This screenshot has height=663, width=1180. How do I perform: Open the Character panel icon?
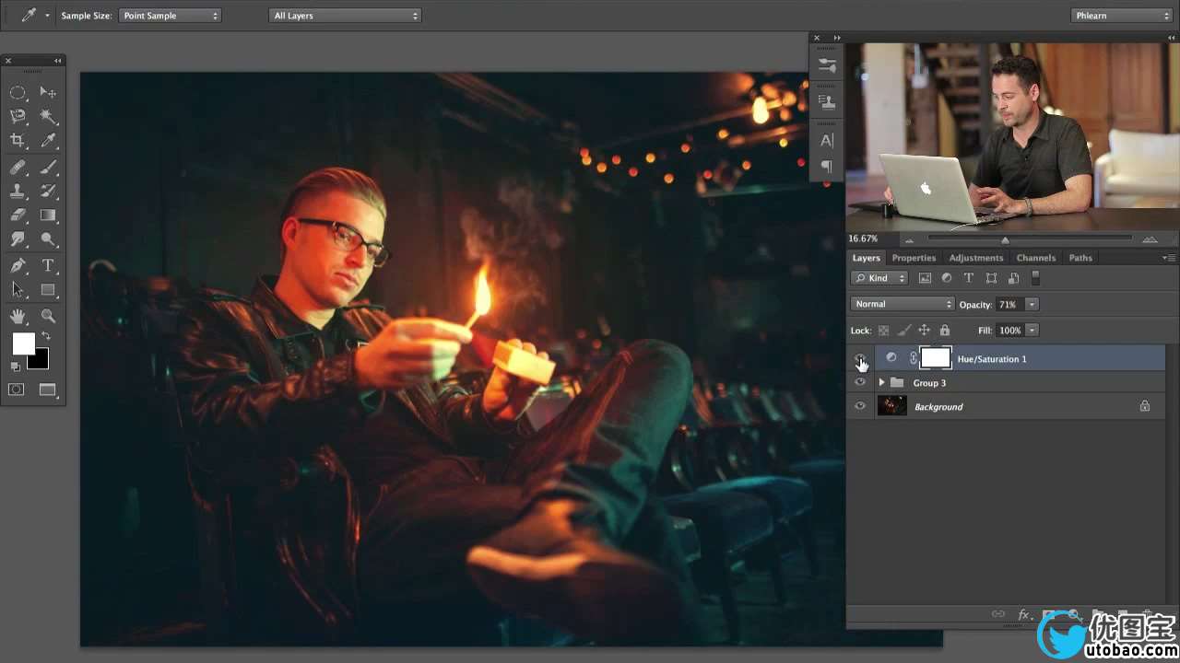[827, 141]
